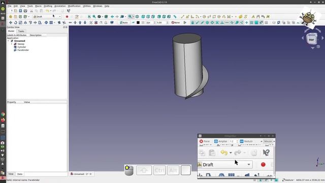Image resolution: width=325 pixels, height=183 pixels.
Task: Open the File menu
Action: tap(10, 6)
